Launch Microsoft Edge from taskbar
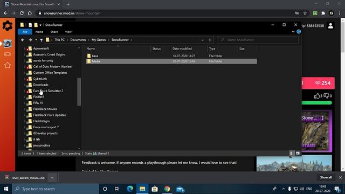This screenshot has height=194, width=345. 130,189
